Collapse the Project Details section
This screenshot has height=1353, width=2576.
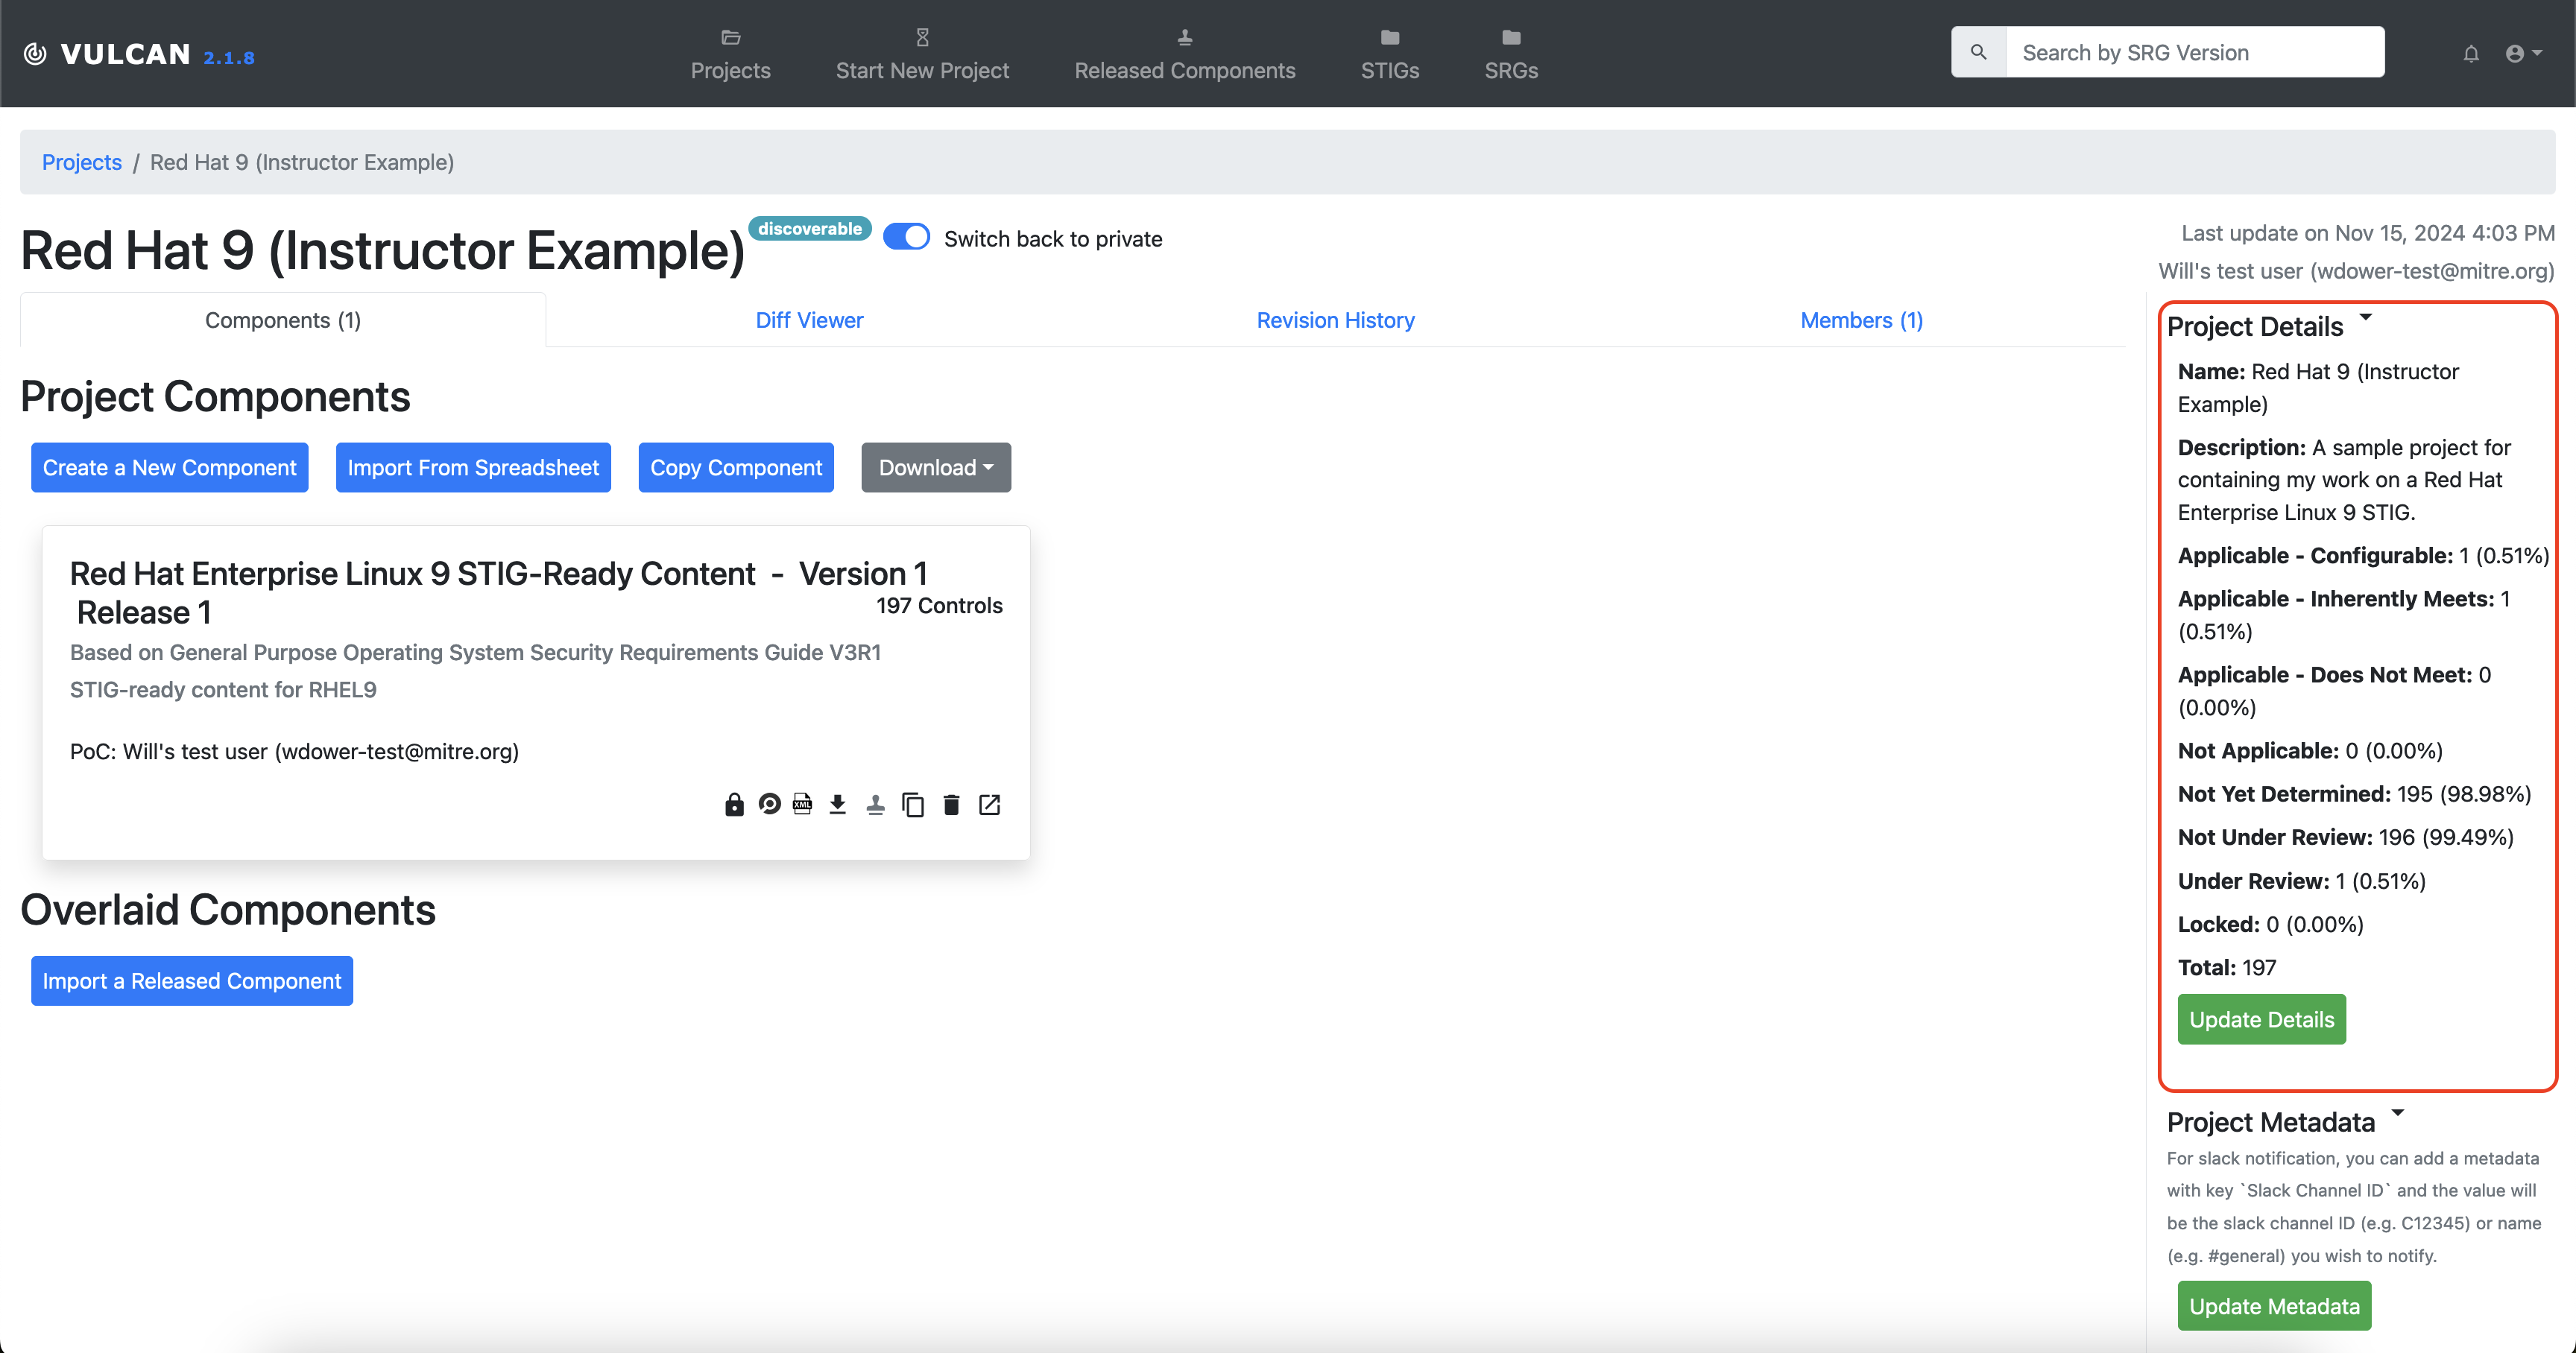click(x=2366, y=319)
